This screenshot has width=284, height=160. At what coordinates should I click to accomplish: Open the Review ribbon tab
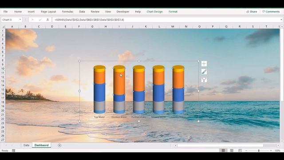point(95,12)
